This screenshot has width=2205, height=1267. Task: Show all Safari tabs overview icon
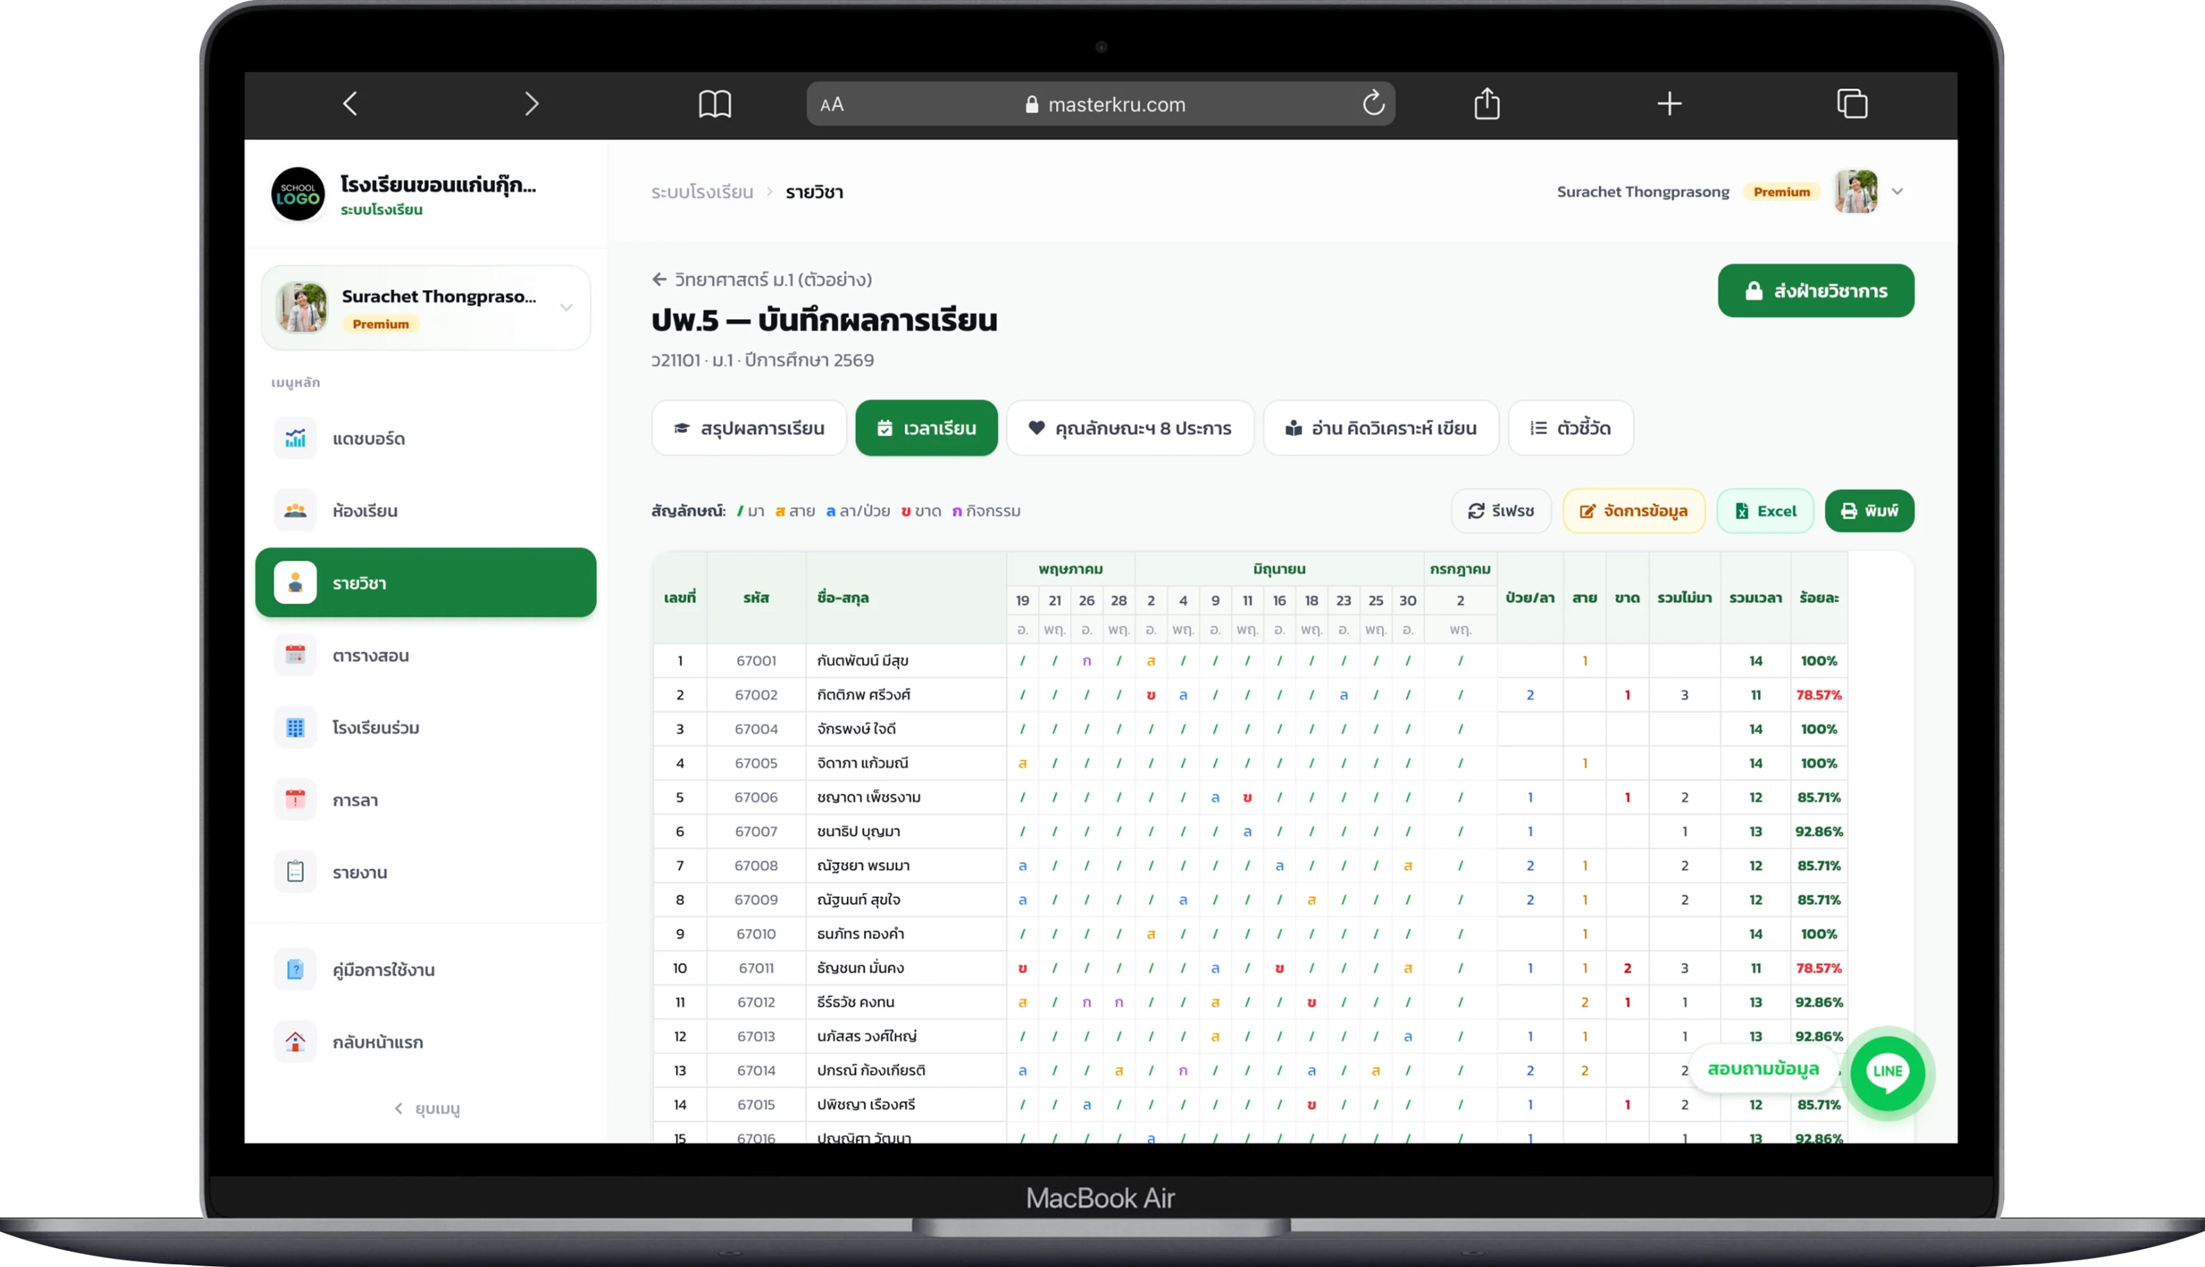(1852, 104)
